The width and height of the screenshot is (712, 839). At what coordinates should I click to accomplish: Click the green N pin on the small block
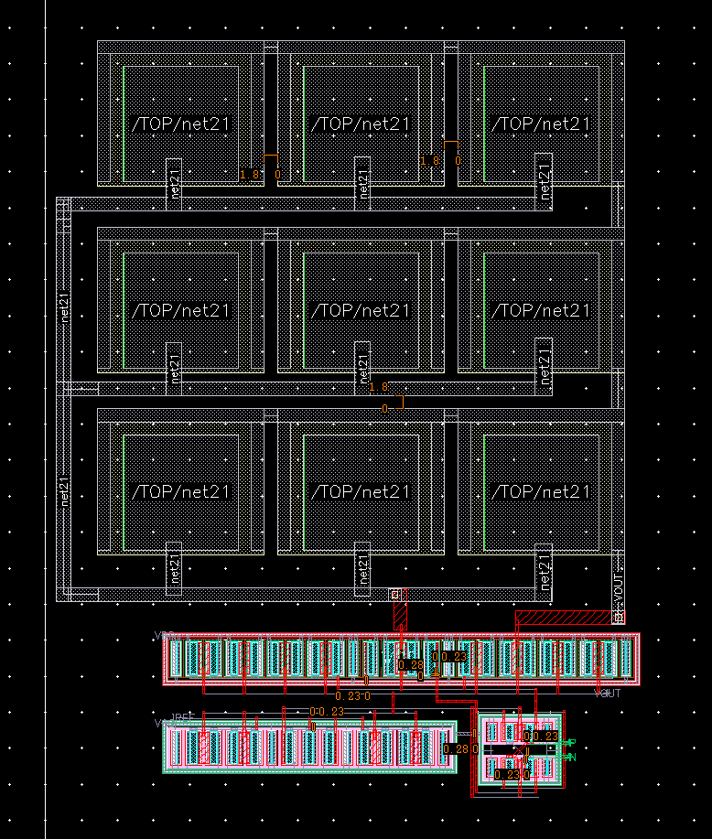click(571, 758)
